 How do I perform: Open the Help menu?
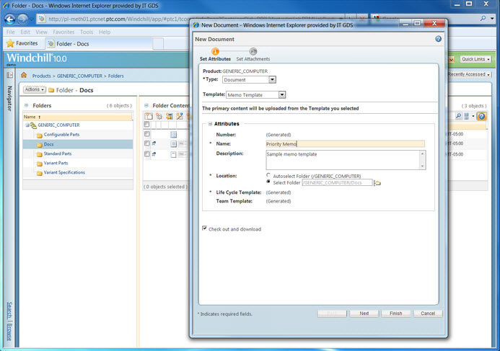(x=105, y=32)
